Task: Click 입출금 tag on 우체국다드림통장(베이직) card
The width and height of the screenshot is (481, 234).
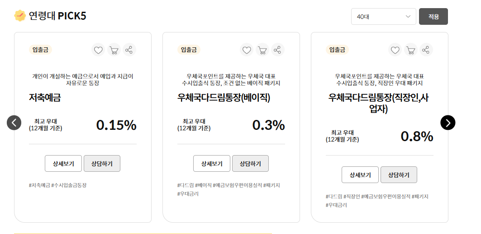Action: 189,50
